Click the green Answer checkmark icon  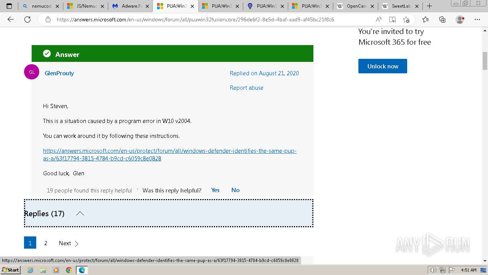click(47, 54)
